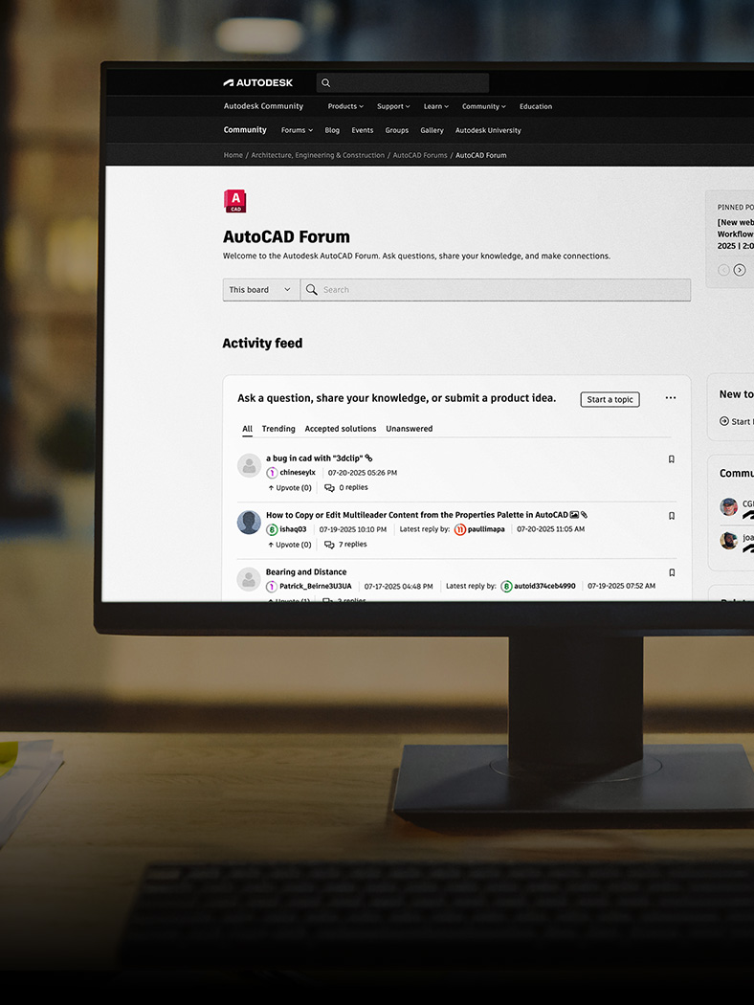Image resolution: width=754 pixels, height=1005 pixels.
Task: Click the red AutoCAD product icon
Action: [235, 201]
